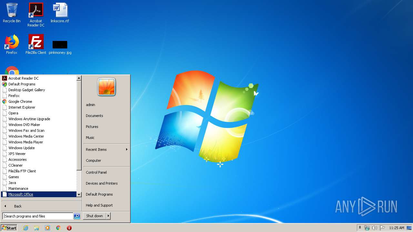The image size is (413, 232).
Task: Open Devices and Printers
Action: click(x=106, y=183)
